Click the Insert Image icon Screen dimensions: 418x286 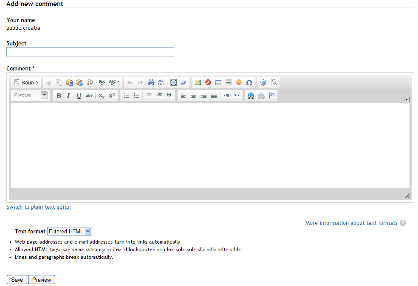[198, 83]
